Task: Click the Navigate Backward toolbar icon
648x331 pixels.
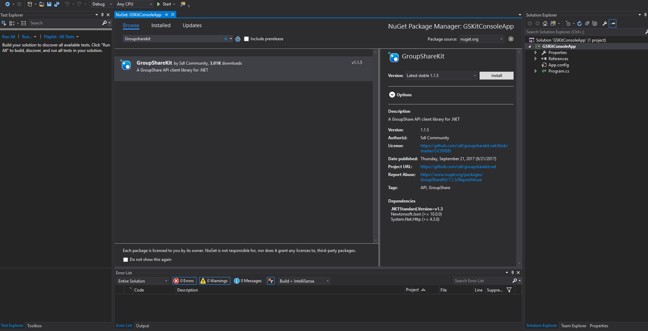Action: (7, 4)
